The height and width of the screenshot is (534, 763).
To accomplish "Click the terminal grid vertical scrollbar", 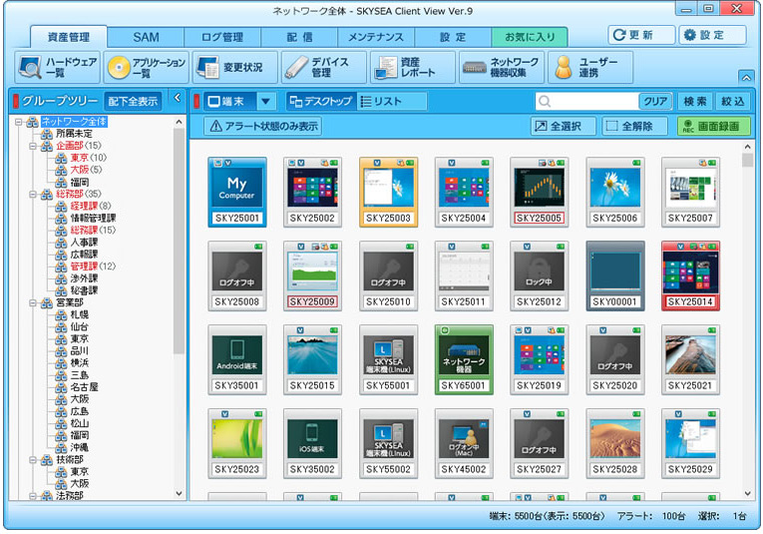I will pyautogui.click(x=747, y=160).
